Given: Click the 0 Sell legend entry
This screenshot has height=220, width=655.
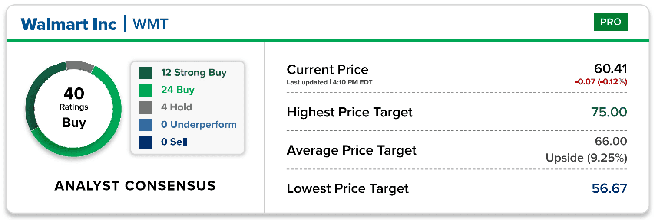Looking at the screenshot, I should 174,142.
